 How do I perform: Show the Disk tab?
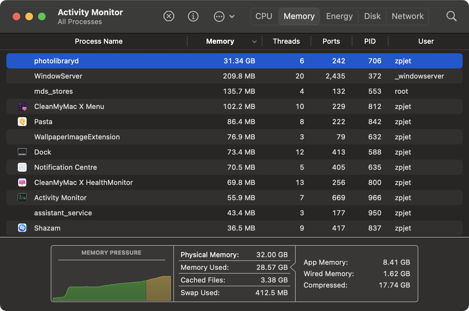tap(372, 16)
